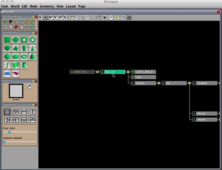This screenshot has width=222, height=170.
Task: Create a pyramid geometry
Action: click(x=16, y=48)
